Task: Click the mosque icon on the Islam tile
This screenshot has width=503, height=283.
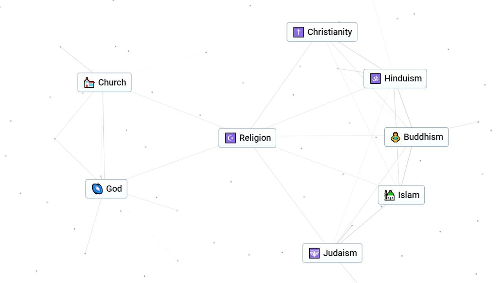Action: click(389, 195)
